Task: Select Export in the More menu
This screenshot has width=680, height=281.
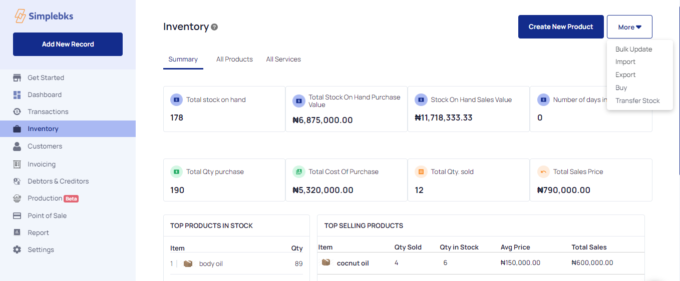Action: pyautogui.click(x=625, y=74)
